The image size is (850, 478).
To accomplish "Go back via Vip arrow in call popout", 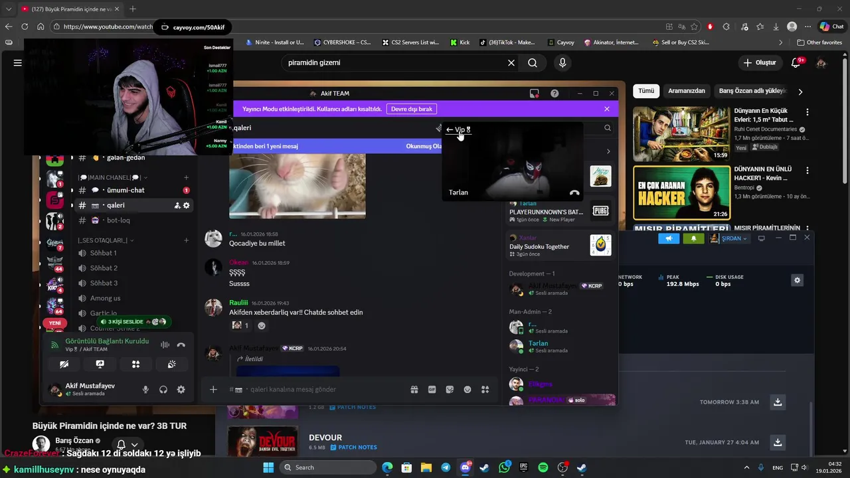I will coord(458,130).
